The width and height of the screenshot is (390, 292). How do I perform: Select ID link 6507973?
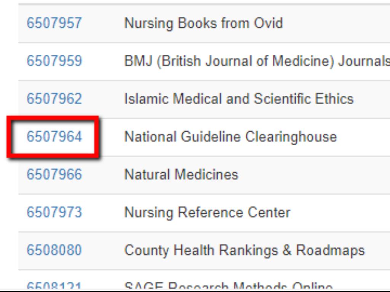click(54, 212)
